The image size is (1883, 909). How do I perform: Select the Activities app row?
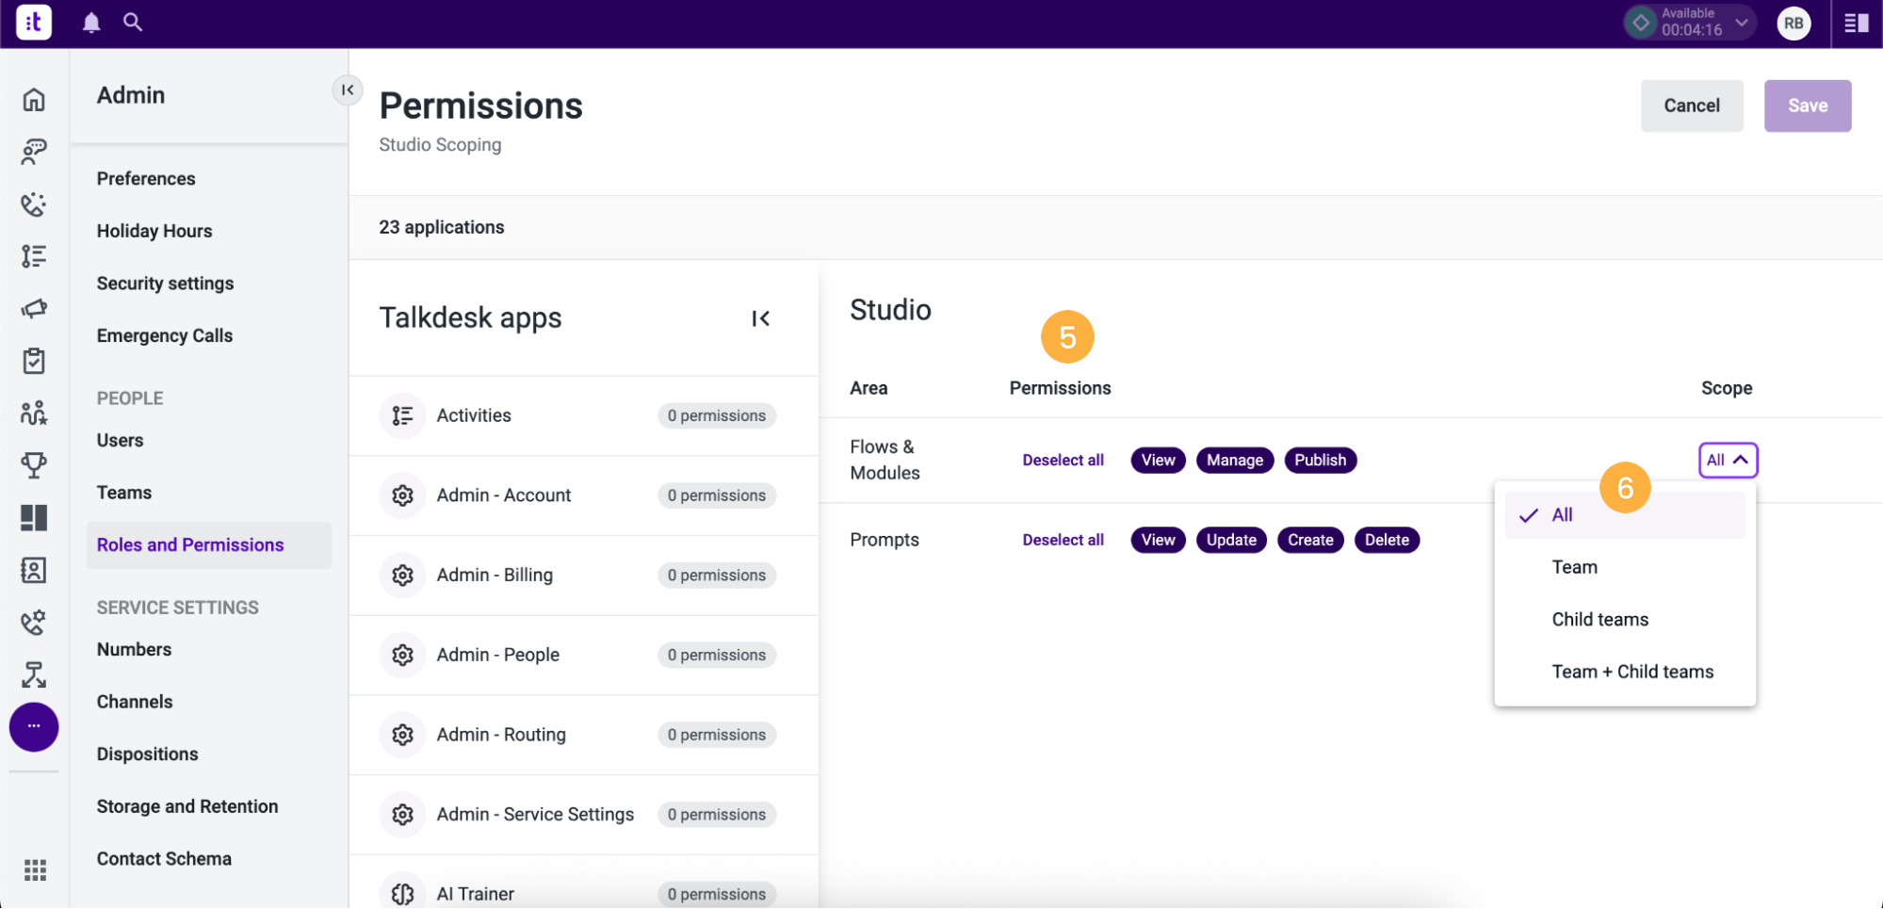click(x=584, y=416)
